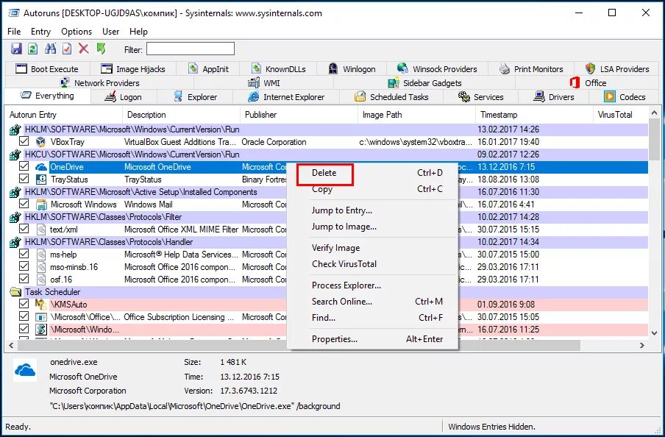This screenshot has width=665, height=437.
Task: Uncheck the VBoxTray autorun checkbox
Action: [x=24, y=141]
